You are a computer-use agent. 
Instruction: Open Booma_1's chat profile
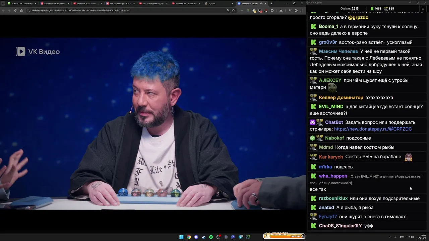pyautogui.click(x=328, y=26)
